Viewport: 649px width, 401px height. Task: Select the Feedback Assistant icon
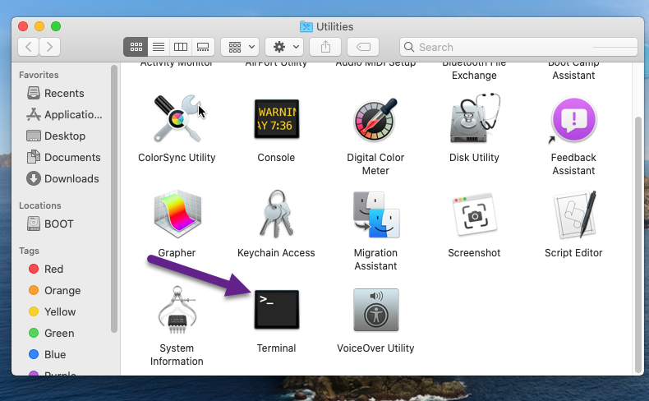pyautogui.click(x=573, y=119)
